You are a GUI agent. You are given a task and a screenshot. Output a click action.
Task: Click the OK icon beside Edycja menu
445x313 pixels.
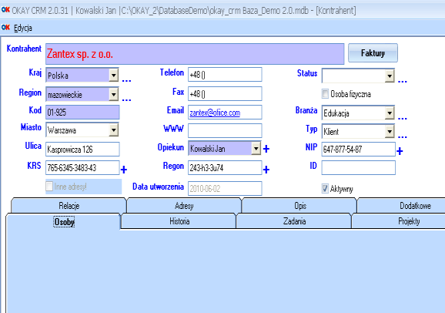point(5,27)
